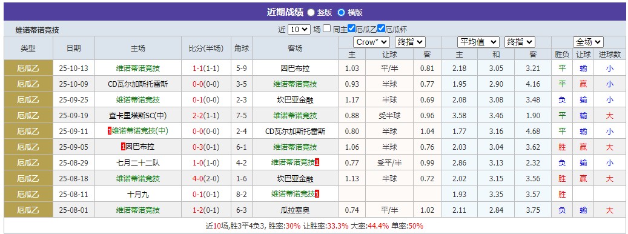Viewport: 628px width, 234px height.
Task: Open the 终指 dropdown next to 平均值
Action: pyautogui.click(x=520, y=42)
